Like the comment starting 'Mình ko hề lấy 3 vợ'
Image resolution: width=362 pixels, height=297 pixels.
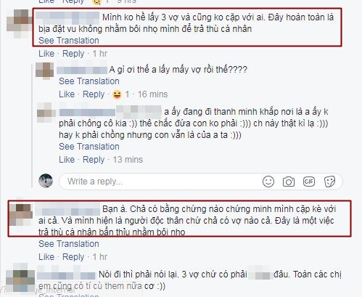click(x=46, y=54)
